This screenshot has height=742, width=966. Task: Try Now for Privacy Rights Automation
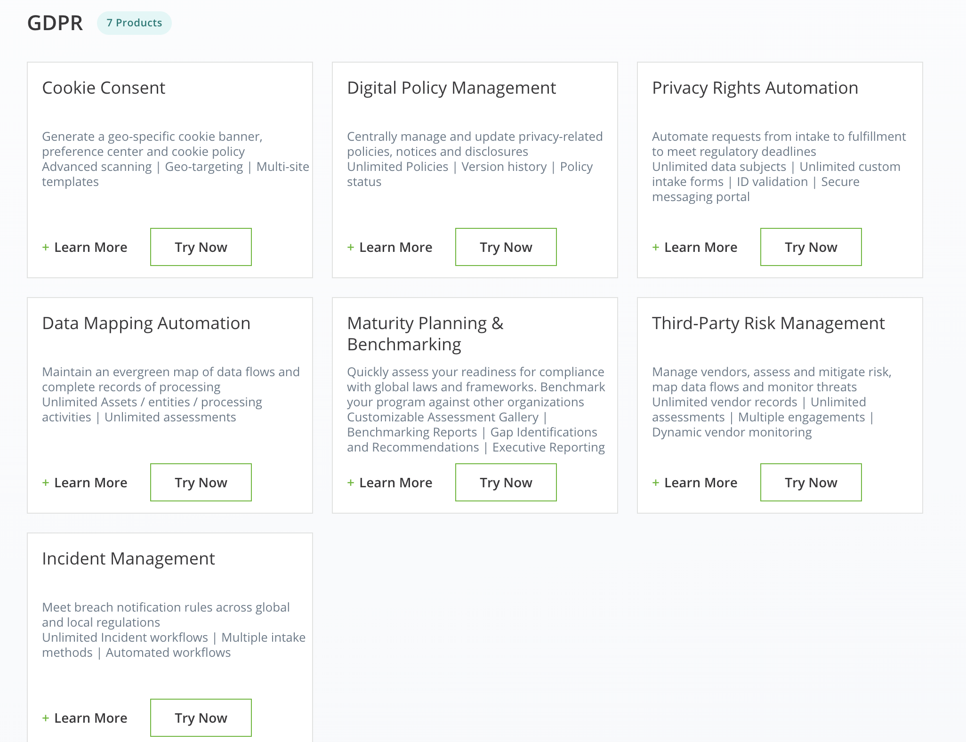pyautogui.click(x=811, y=247)
